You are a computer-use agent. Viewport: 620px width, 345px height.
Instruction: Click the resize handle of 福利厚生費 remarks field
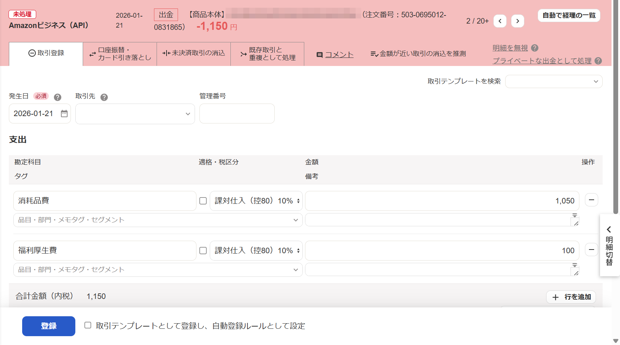(x=576, y=273)
